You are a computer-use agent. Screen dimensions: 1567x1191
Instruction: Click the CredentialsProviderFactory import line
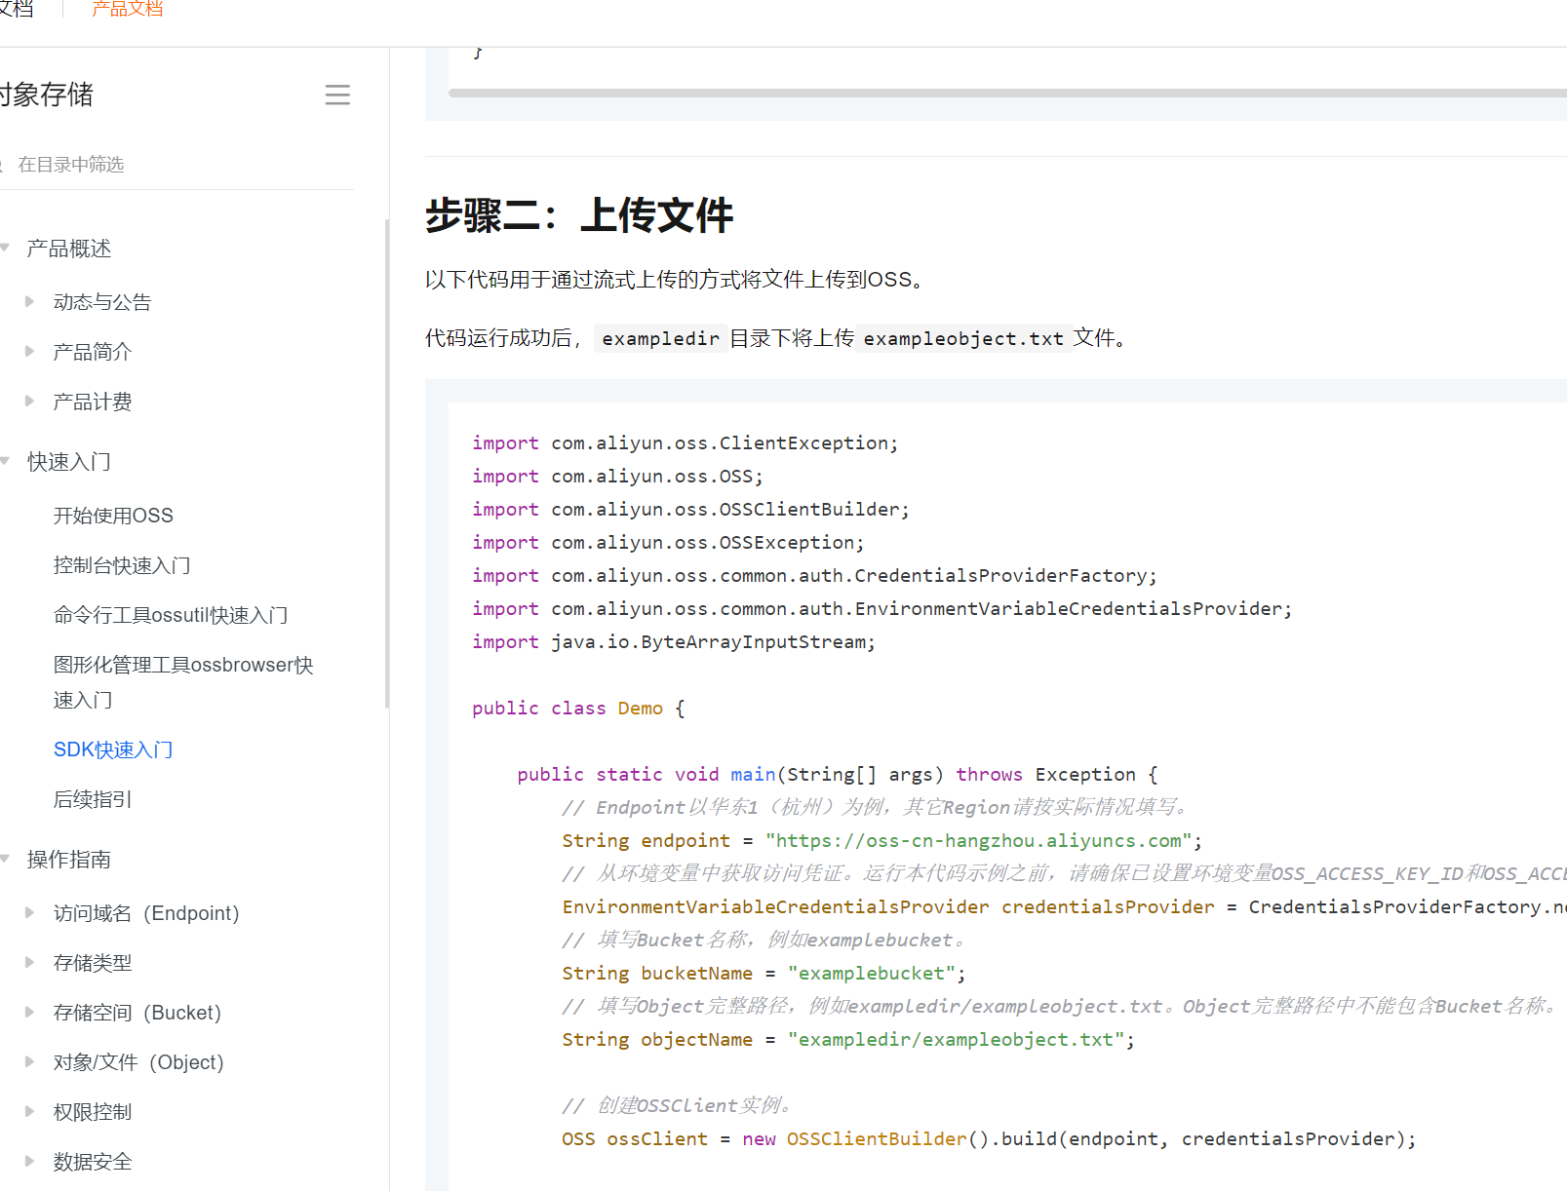pyautogui.click(x=814, y=576)
